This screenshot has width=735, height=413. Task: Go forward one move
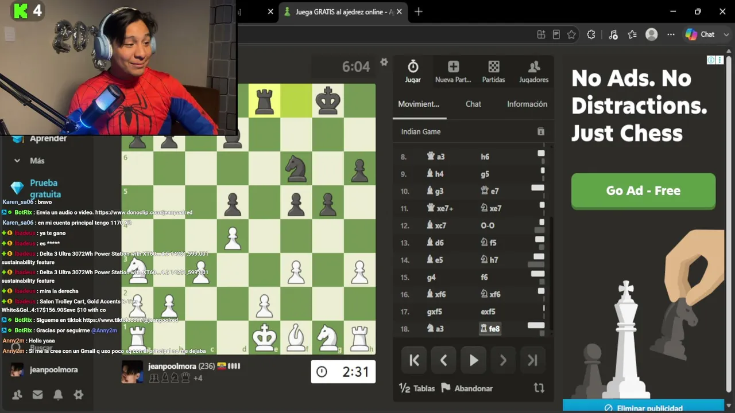click(503, 360)
